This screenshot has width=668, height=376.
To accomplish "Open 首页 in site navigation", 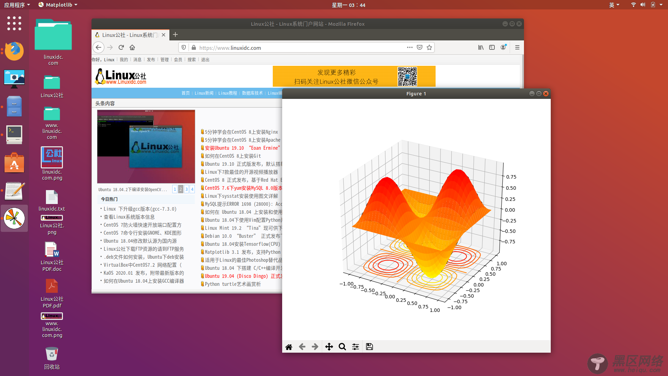I will point(185,93).
